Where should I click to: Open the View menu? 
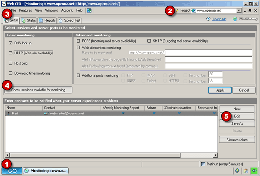point(38,10)
